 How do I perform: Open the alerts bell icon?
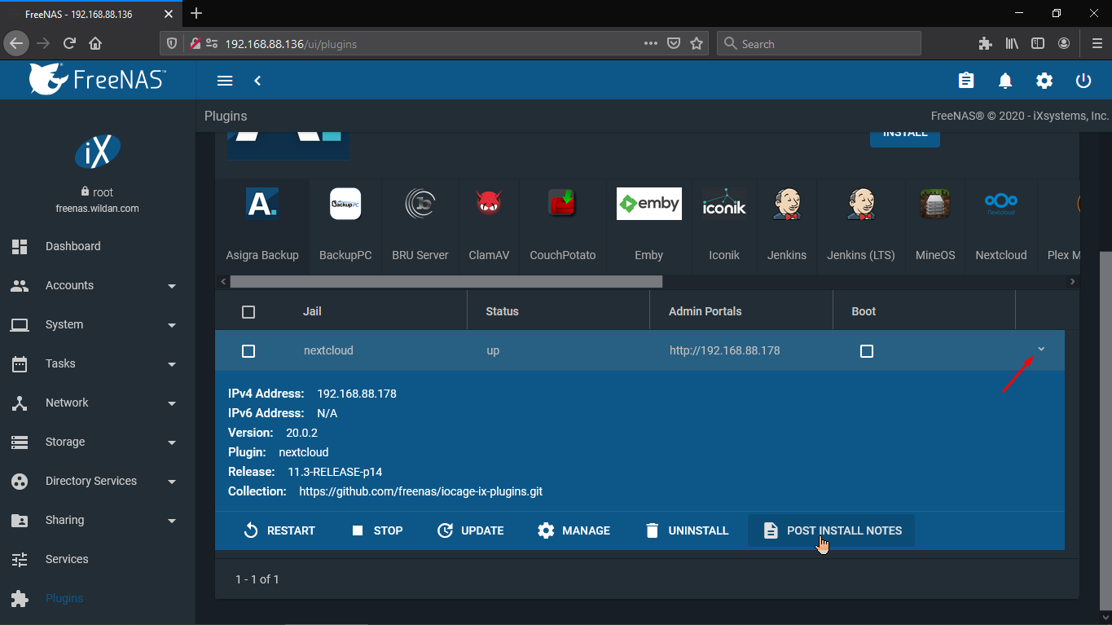tap(1005, 81)
